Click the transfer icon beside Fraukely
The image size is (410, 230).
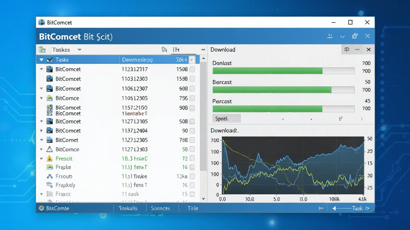coord(50,185)
